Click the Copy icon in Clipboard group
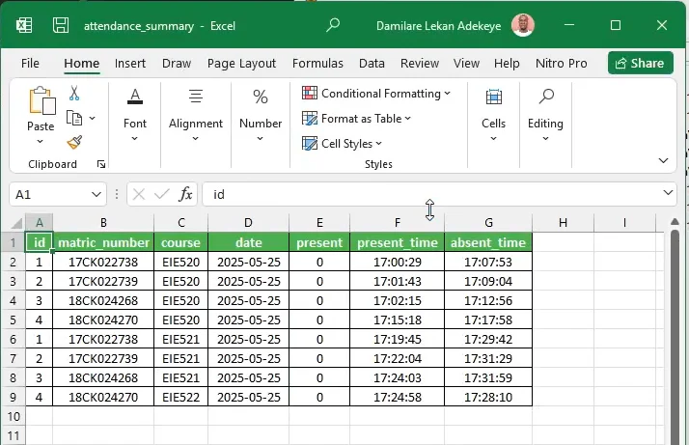Image resolution: width=689 pixels, height=445 pixels. [74, 118]
